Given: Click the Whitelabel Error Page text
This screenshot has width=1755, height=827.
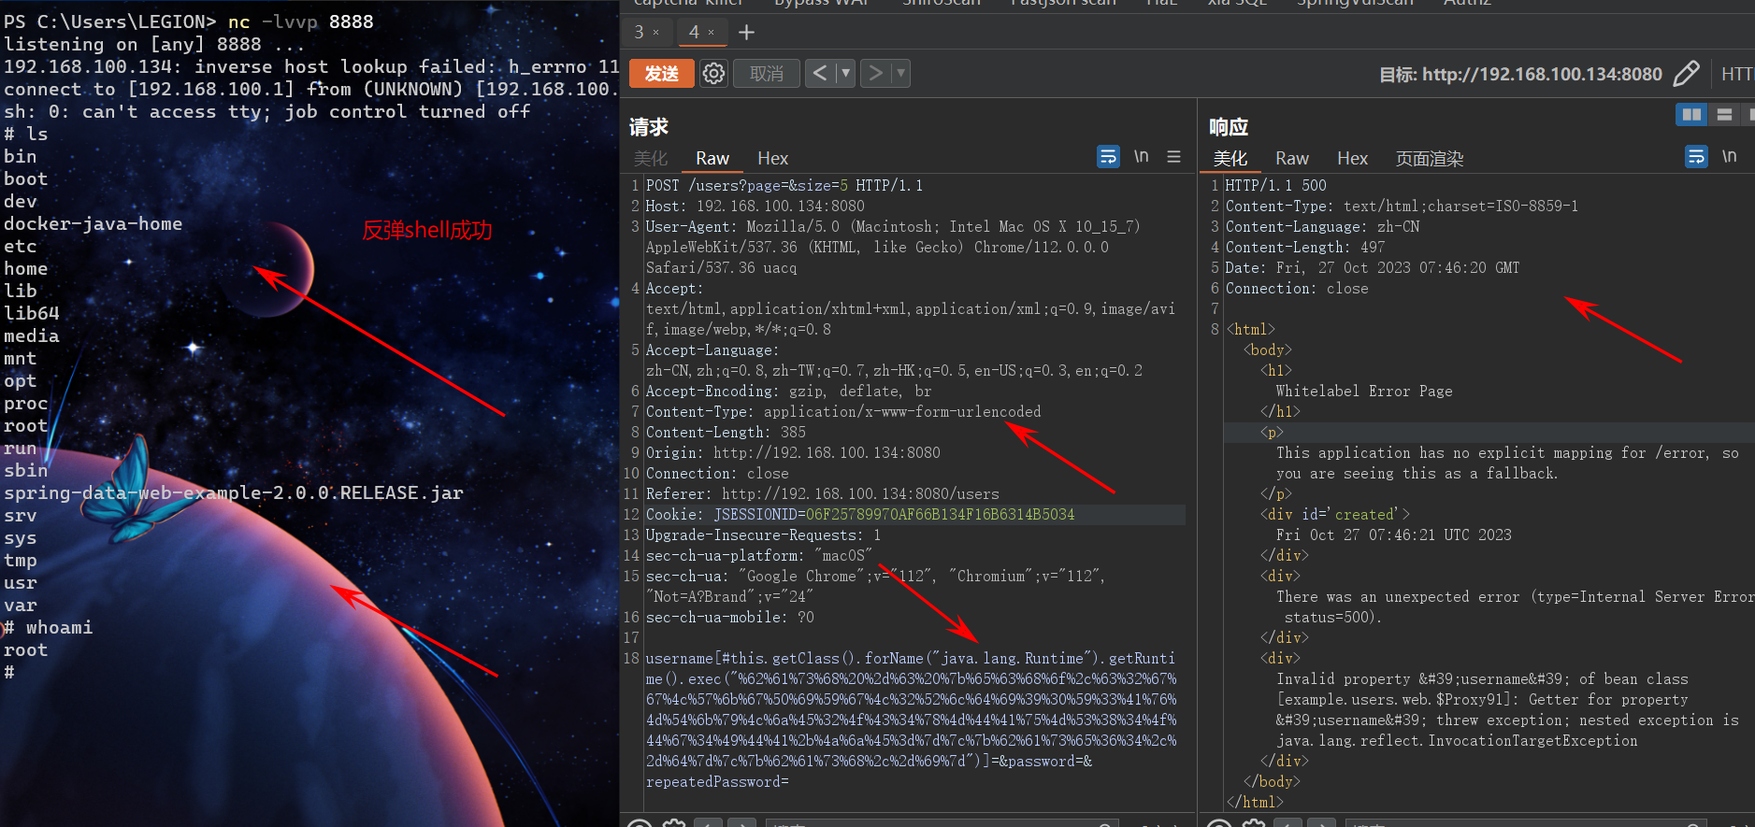Looking at the screenshot, I should (x=1364, y=391).
